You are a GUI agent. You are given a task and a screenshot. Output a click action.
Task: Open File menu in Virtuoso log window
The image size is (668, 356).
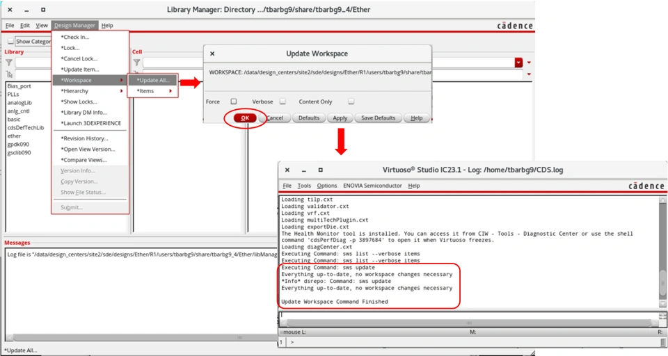pos(287,186)
